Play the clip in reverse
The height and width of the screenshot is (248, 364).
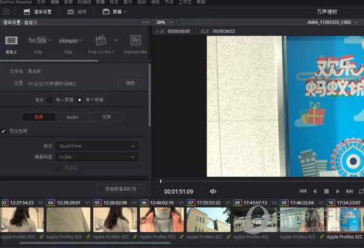[315, 191]
